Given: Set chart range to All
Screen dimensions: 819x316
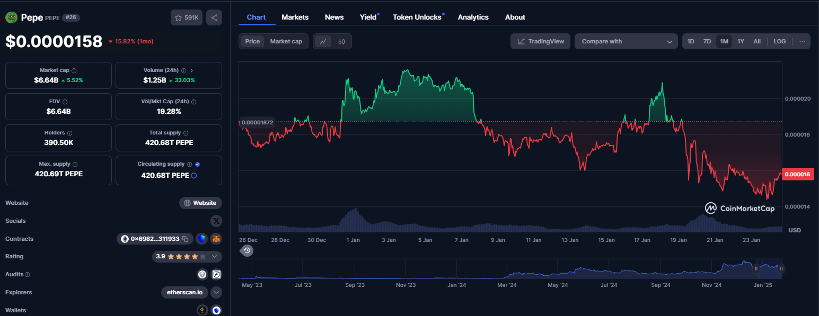Looking at the screenshot, I should (x=757, y=41).
